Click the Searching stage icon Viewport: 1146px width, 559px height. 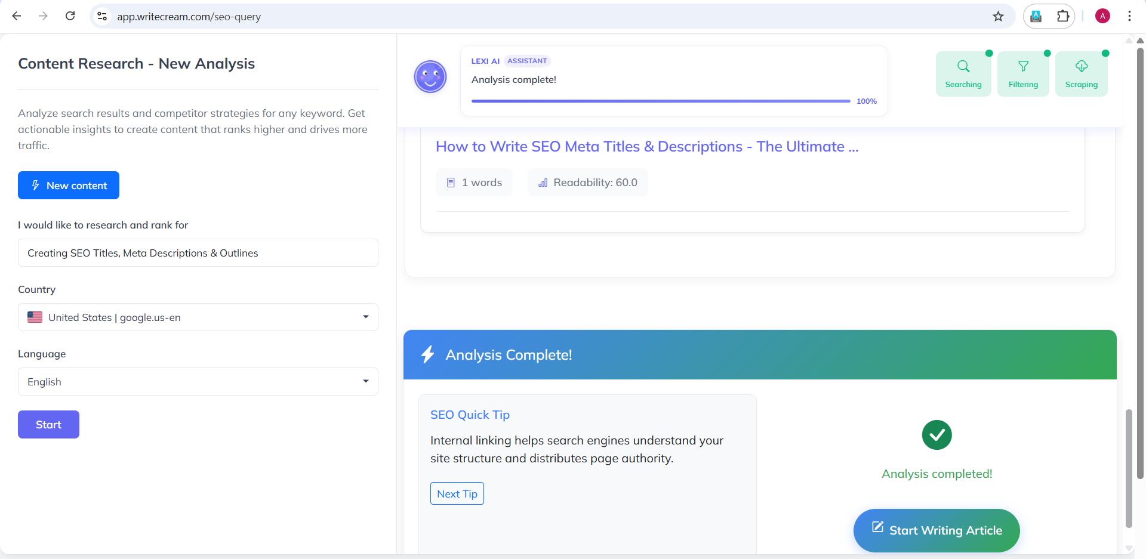click(x=963, y=67)
